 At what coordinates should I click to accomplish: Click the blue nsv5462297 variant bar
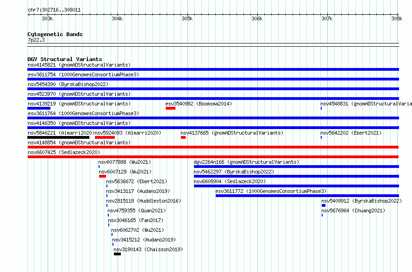point(296,176)
